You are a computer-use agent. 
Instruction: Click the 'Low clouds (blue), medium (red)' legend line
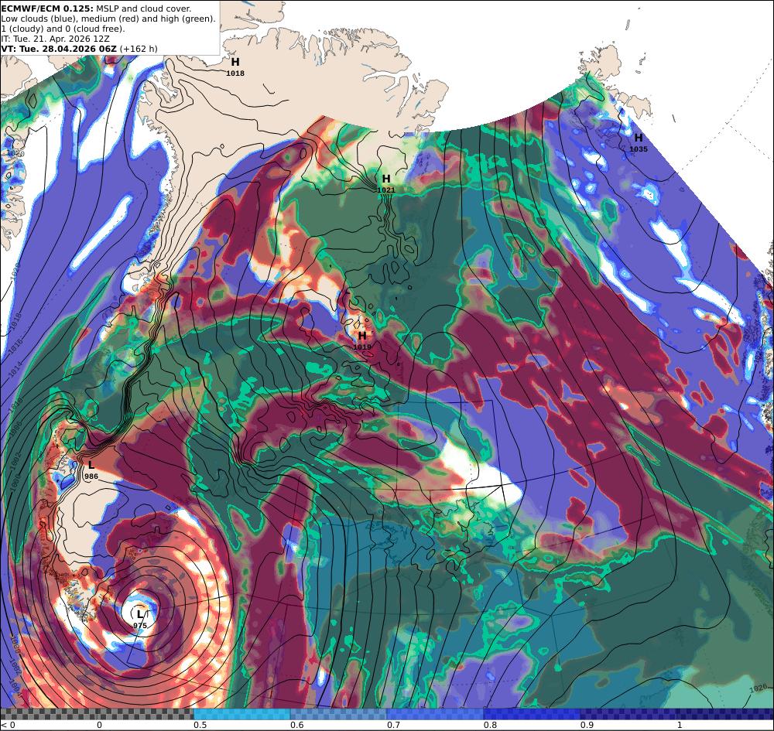point(108,19)
